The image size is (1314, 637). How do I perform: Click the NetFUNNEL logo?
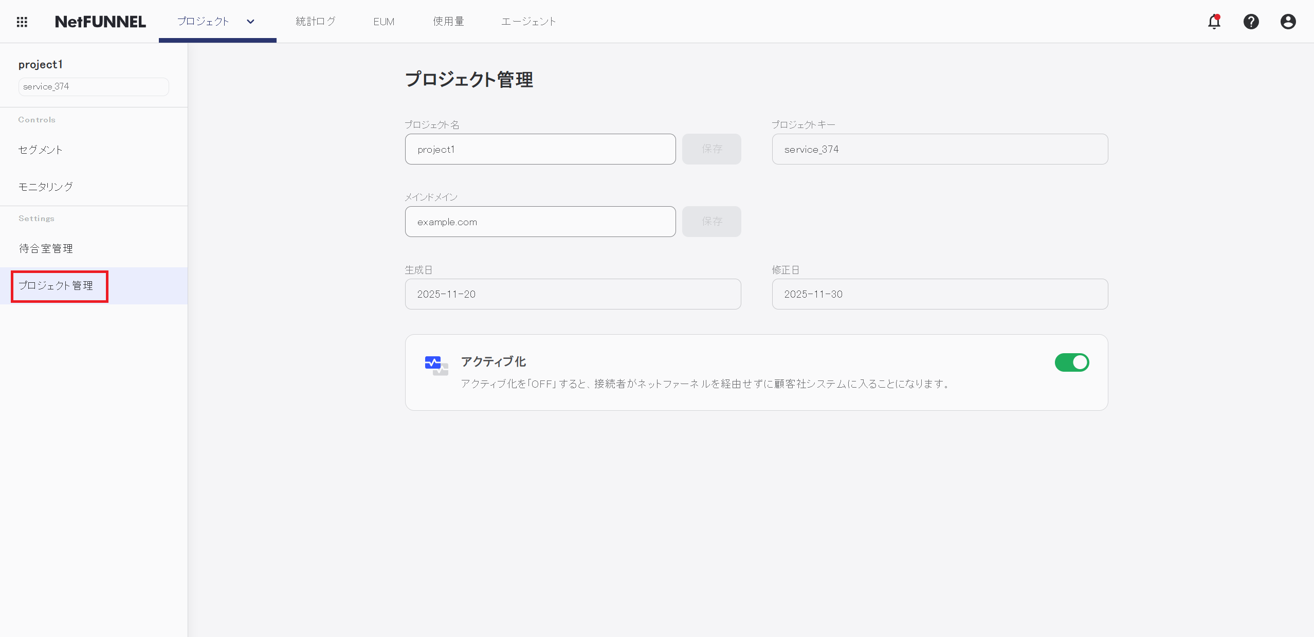point(100,21)
